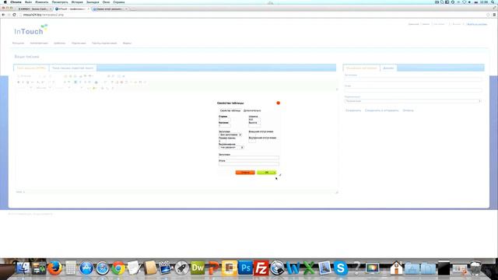Open Spotlight search icon in menu bar
The width and height of the screenshot is (498, 280).
click(493, 2)
